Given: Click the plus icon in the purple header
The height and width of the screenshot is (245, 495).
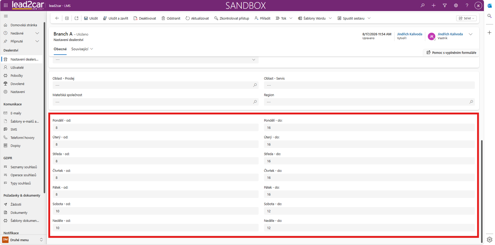Looking at the screenshot, I should tap(433, 6).
